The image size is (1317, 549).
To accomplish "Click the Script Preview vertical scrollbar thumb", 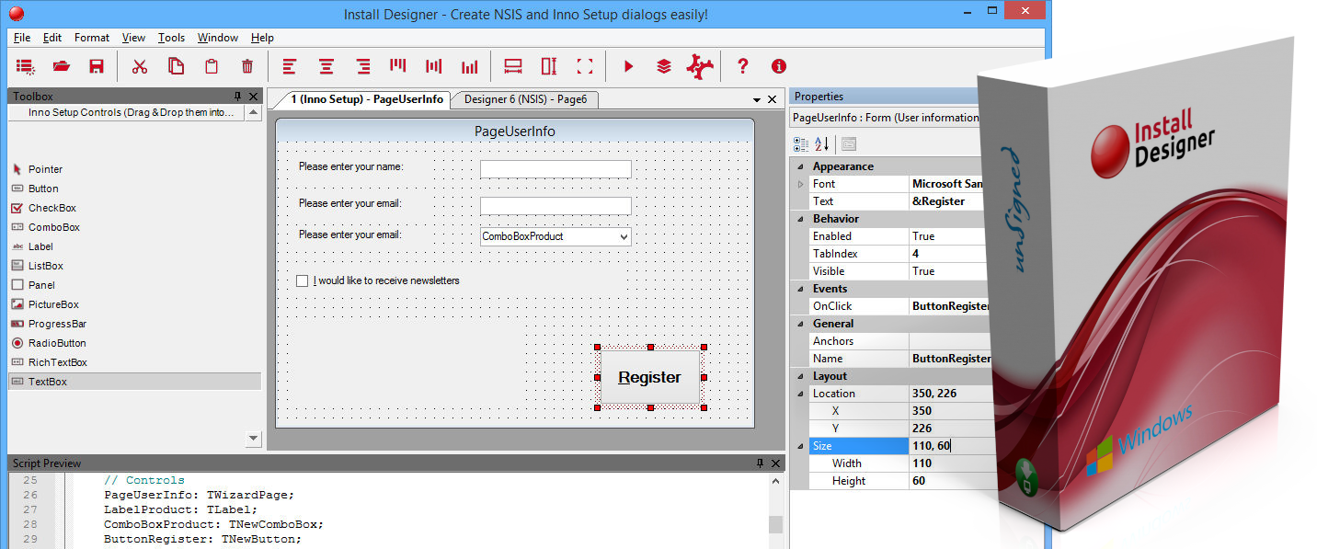I will click(776, 524).
